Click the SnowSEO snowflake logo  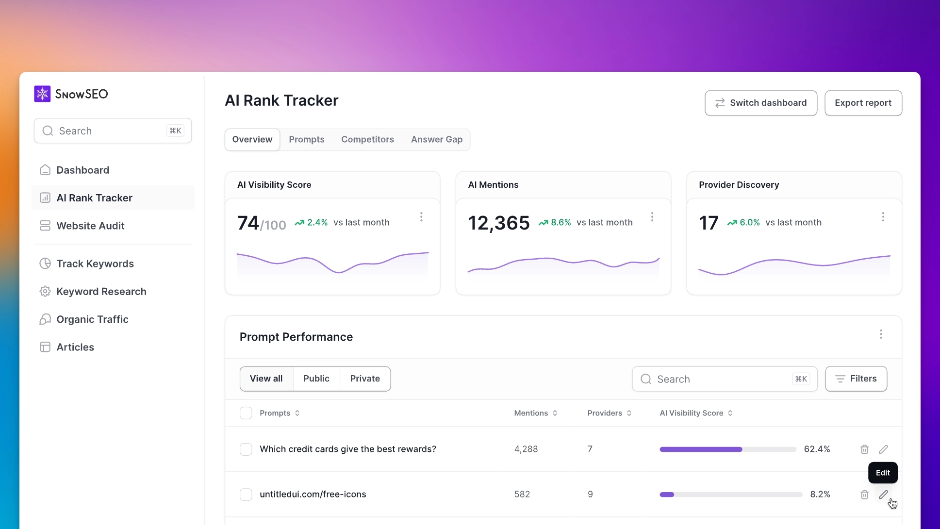[42, 94]
